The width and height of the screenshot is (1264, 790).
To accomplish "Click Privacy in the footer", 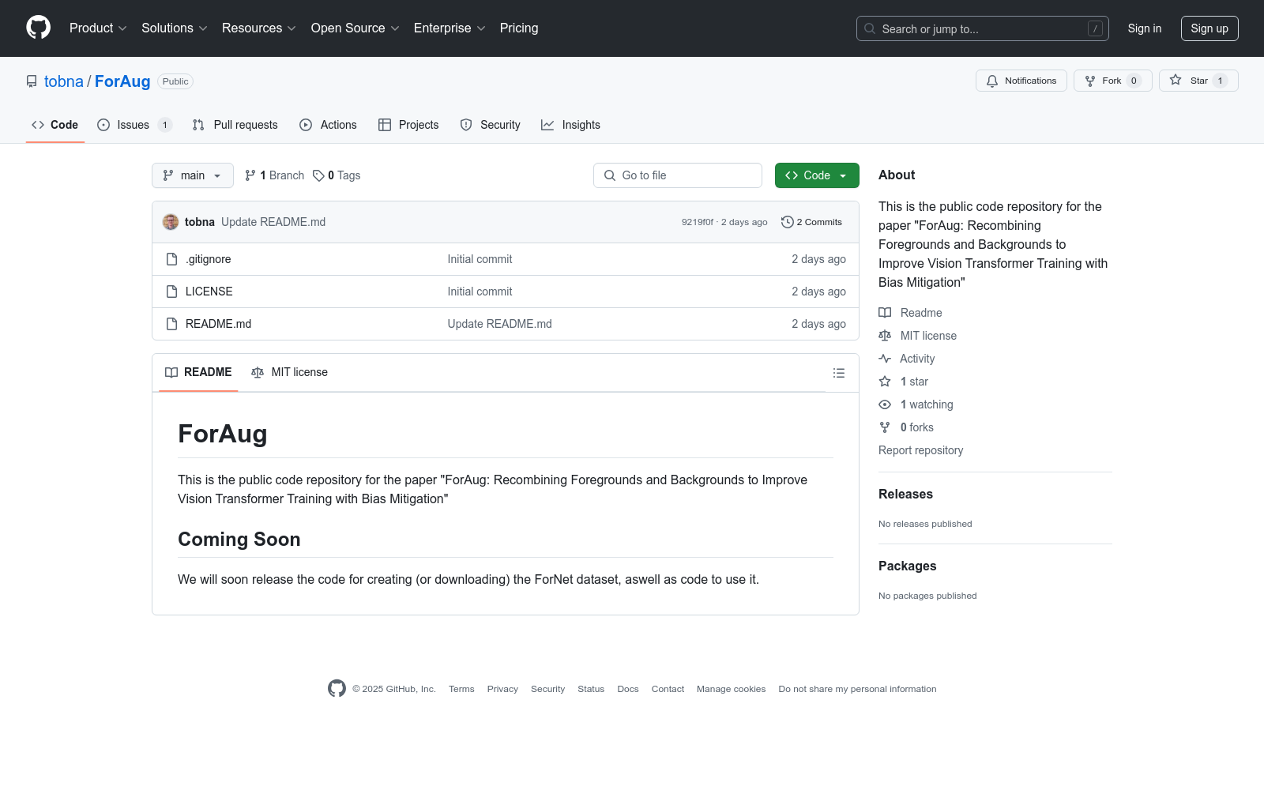I will (x=502, y=689).
